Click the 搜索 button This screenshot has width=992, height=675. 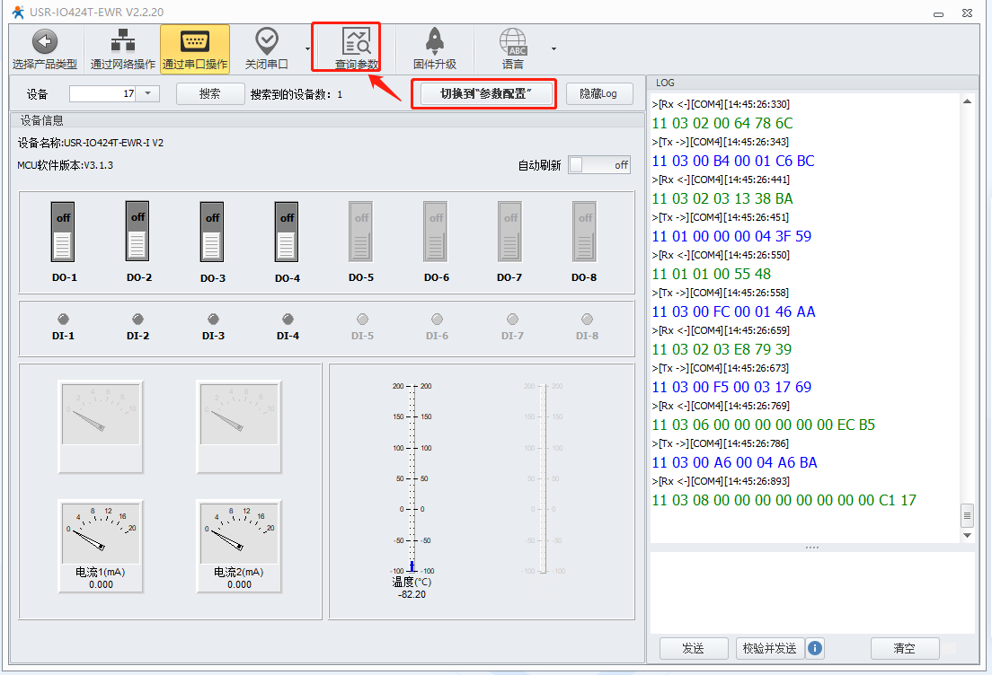210,93
